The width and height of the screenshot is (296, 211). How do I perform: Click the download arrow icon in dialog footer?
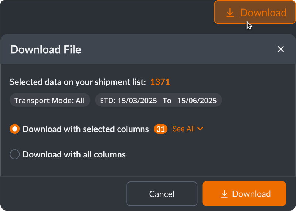224,194
